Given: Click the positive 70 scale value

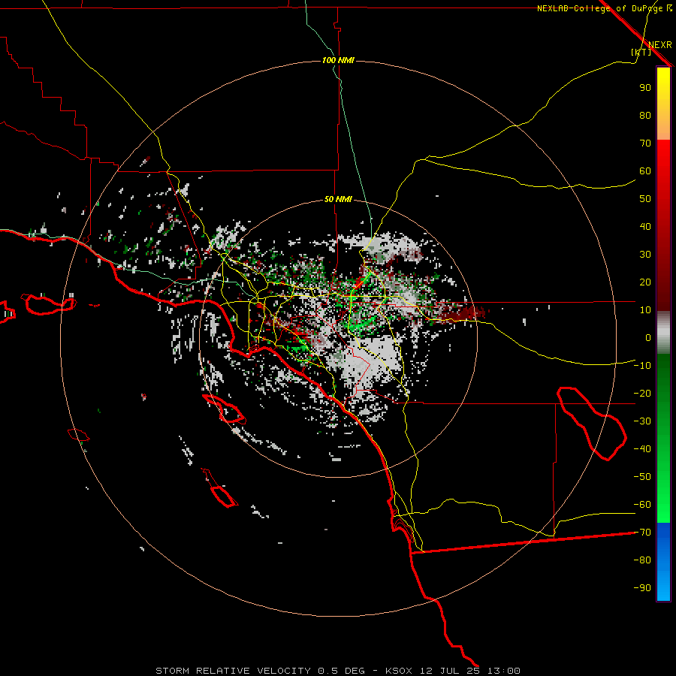Looking at the screenshot, I should pyautogui.click(x=645, y=143).
